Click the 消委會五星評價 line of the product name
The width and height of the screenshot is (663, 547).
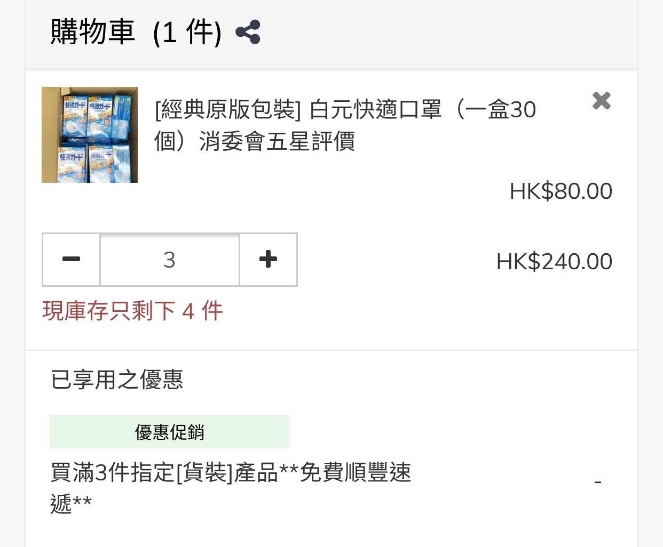tap(277, 142)
